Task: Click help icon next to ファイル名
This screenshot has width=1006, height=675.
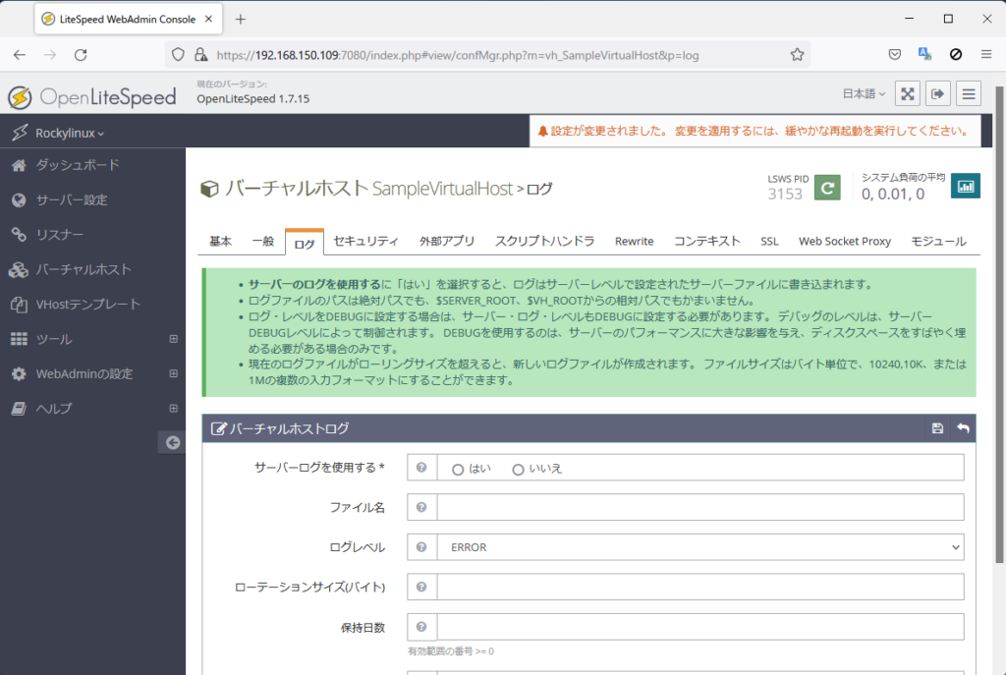Action: click(421, 507)
